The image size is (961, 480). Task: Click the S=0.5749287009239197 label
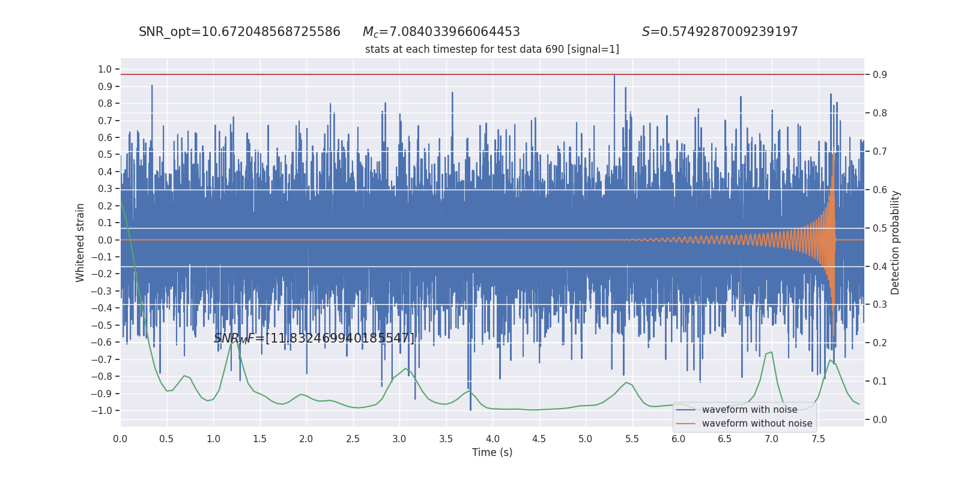(720, 32)
